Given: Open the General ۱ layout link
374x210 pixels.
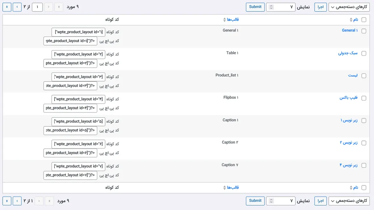Looking at the screenshot, I should pos(350,30).
